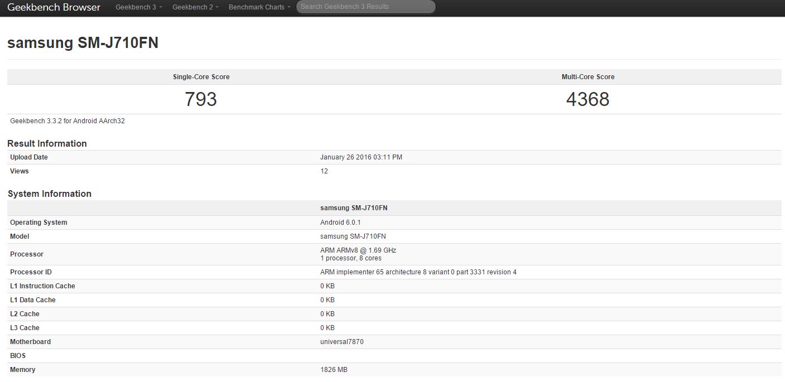Click the Single-Core Score column header

click(x=201, y=77)
